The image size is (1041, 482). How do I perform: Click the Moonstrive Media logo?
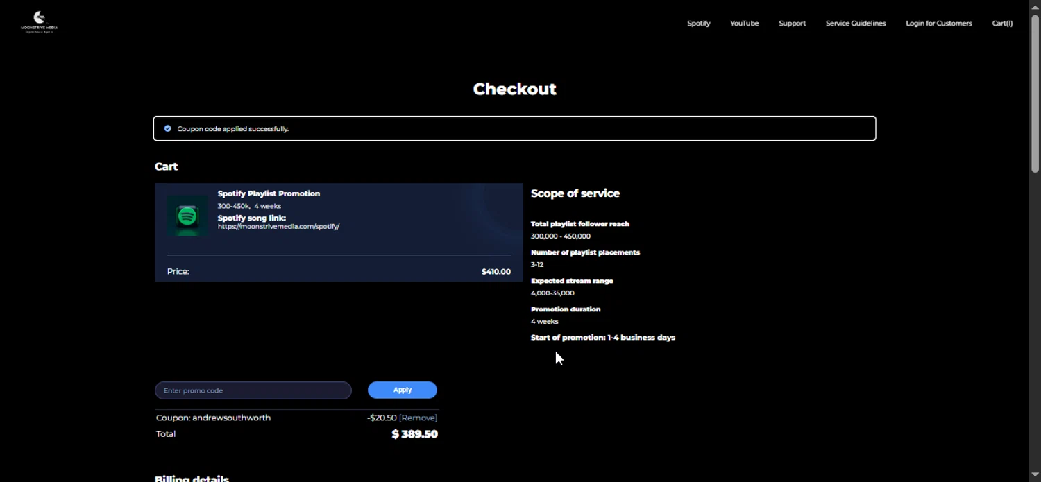[40, 22]
